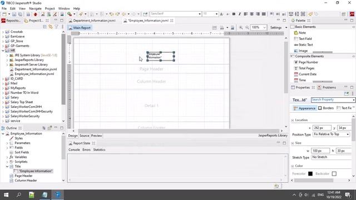Viewport: 356px width, 200px height.
Task: Center-align text using the toolbar icon
Action: [251, 14]
